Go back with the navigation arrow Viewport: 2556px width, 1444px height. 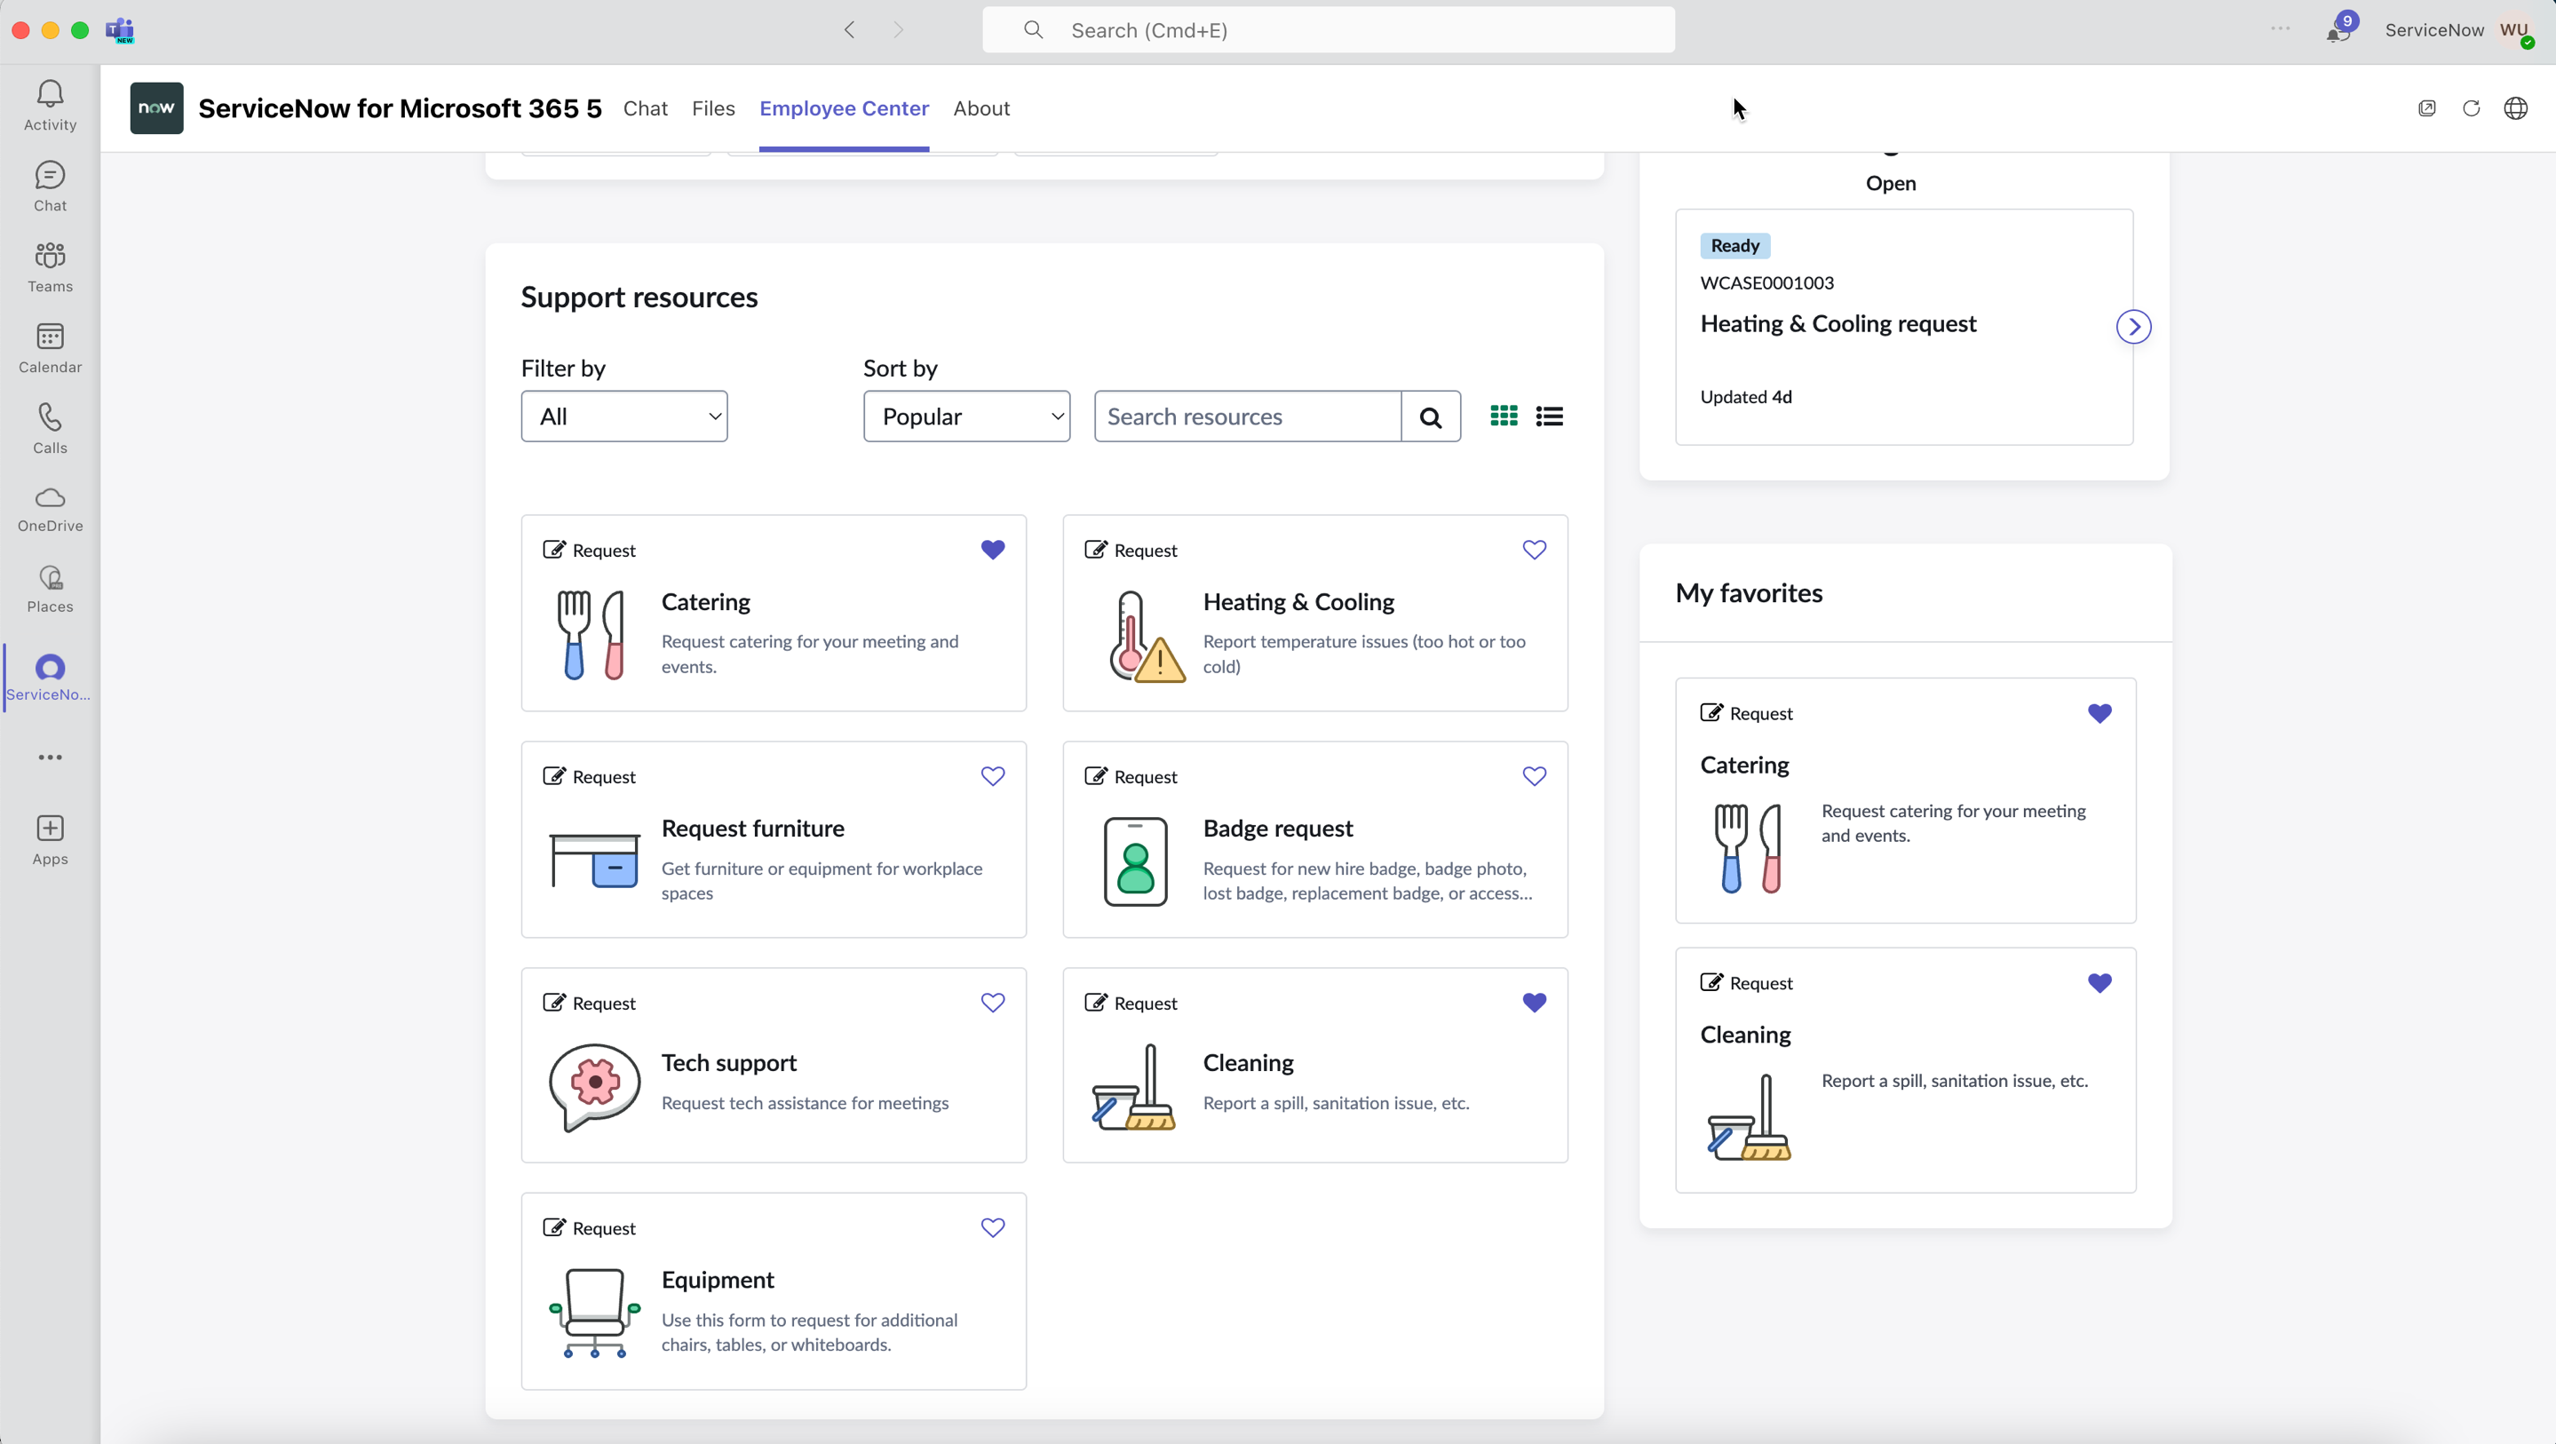(x=849, y=30)
